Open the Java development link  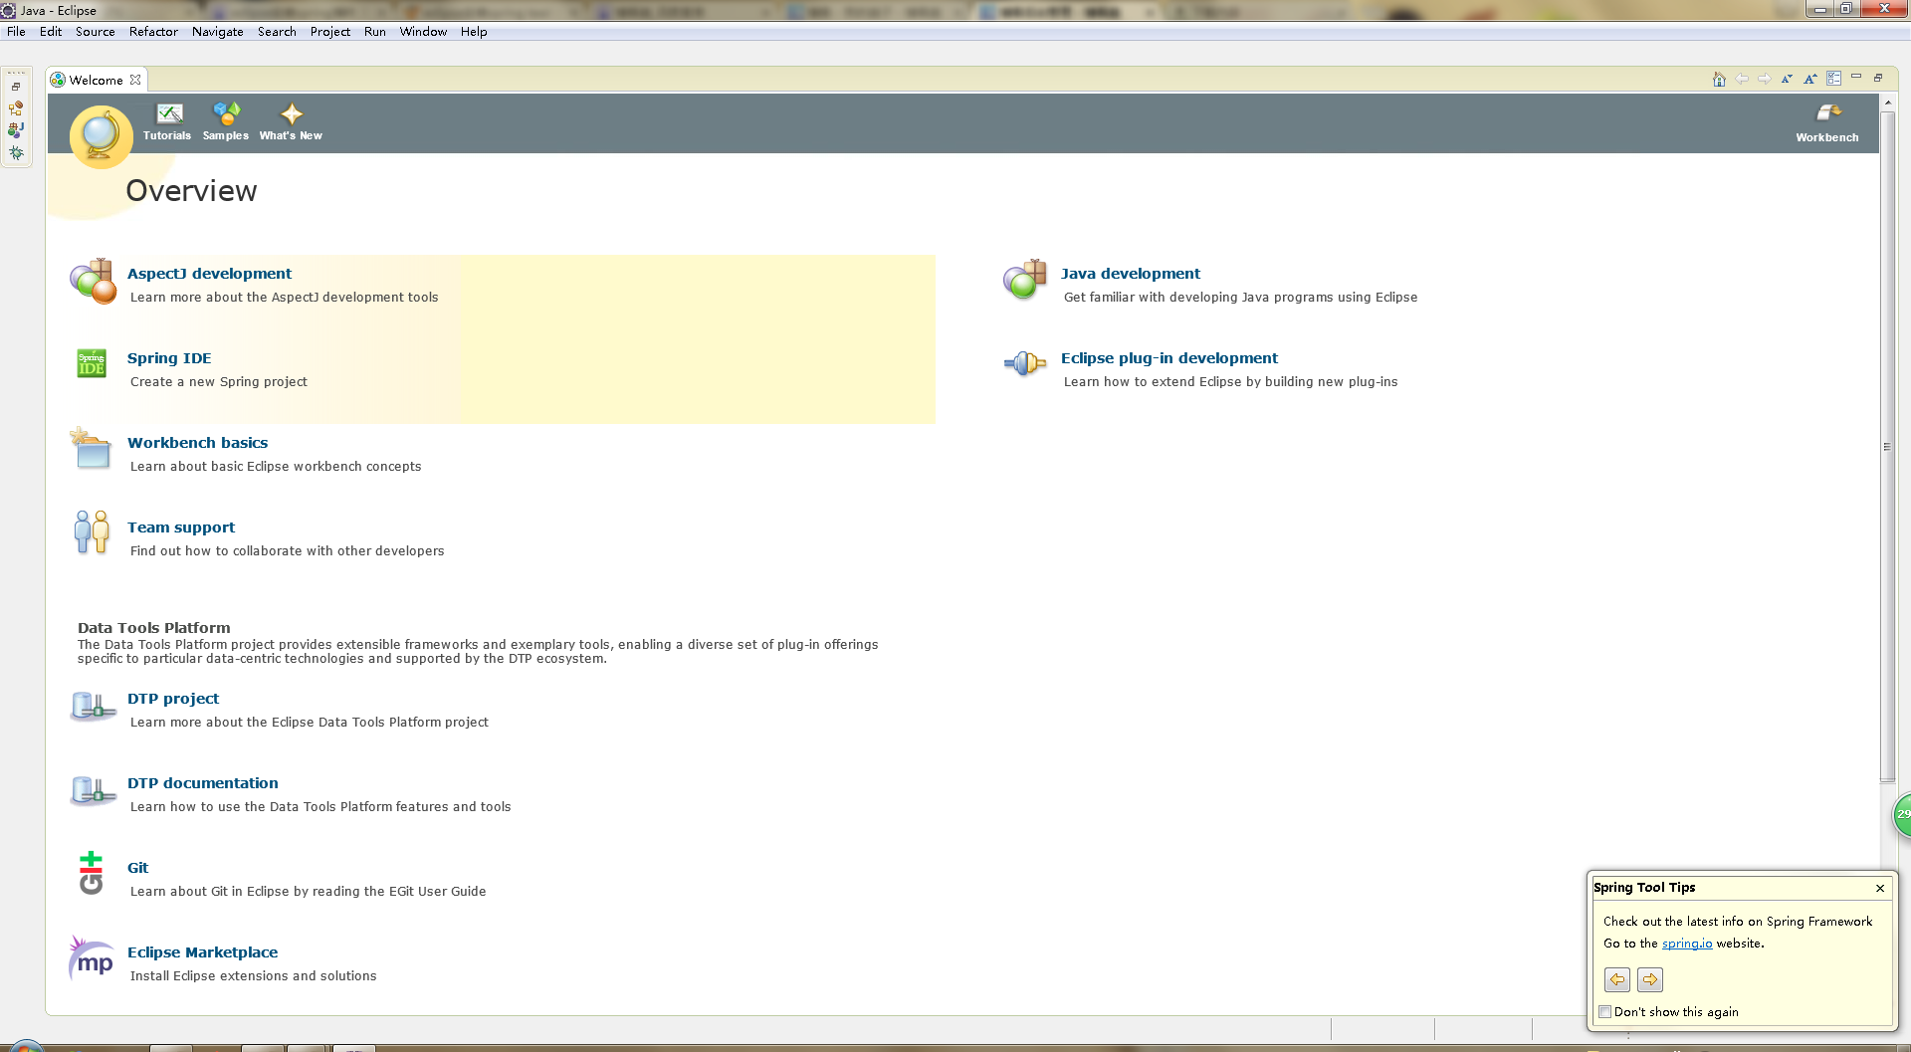(1131, 274)
